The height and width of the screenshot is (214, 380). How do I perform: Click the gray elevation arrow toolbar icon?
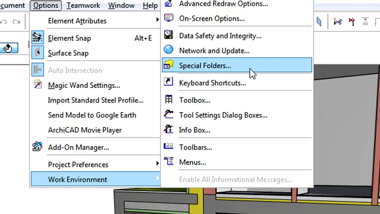[365, 21]
